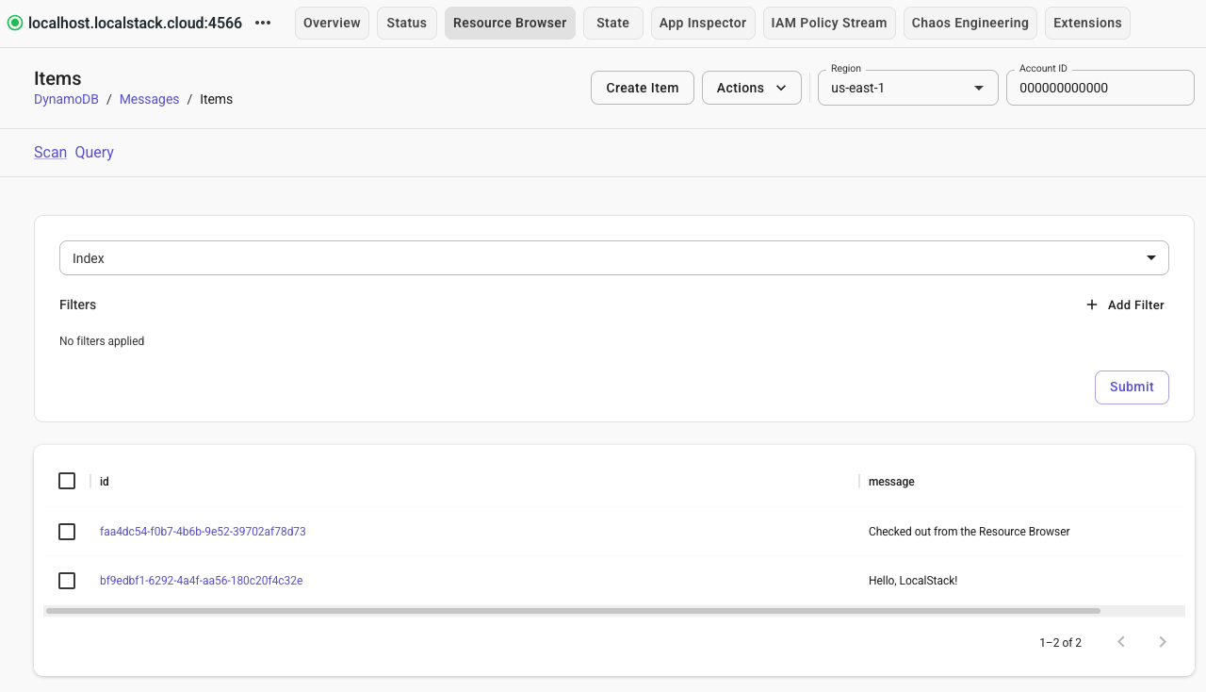Navigate to the DynamoDB breadcrumb link
1206x692 pixels.
pos(66,99)
